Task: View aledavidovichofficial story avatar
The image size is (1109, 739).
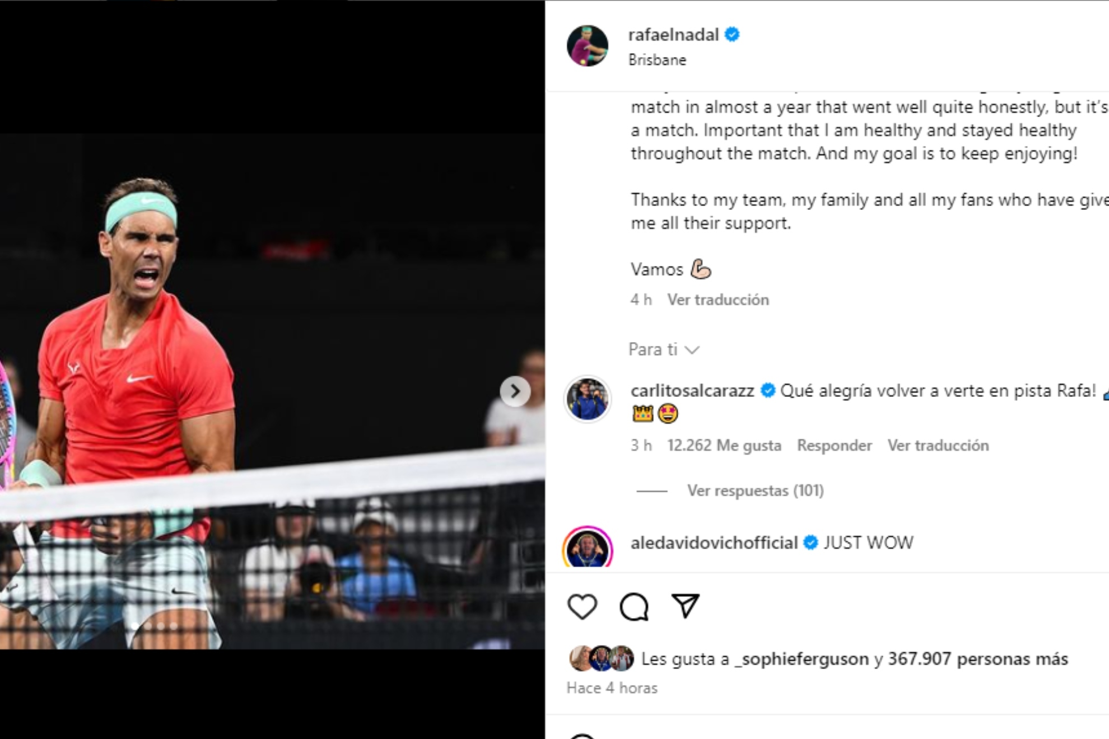Action: click(x=588, y=548)
